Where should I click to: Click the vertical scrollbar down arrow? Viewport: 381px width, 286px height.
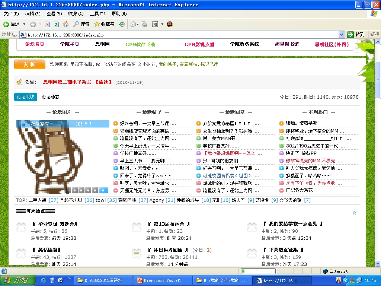pyautogui.click(x=378, y=263)
